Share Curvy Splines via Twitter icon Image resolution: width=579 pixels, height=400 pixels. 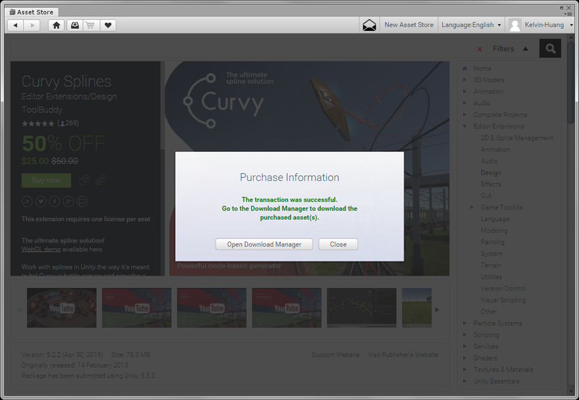(41, 201)
